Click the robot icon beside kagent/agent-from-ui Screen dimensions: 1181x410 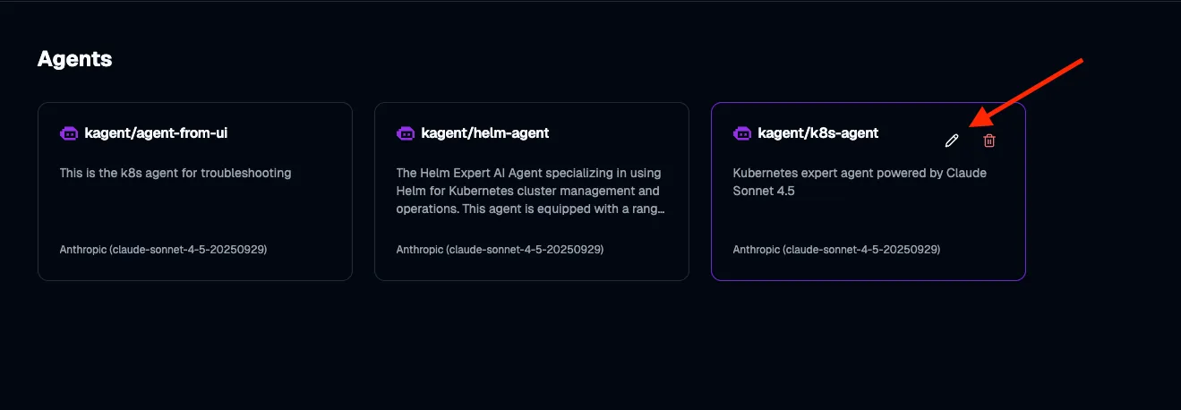pos(69,133)
